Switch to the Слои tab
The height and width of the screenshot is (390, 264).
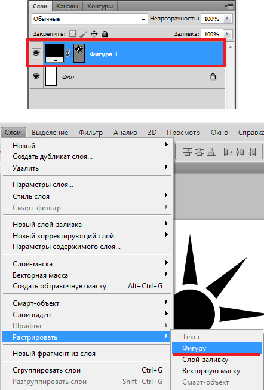coord(40,7)
